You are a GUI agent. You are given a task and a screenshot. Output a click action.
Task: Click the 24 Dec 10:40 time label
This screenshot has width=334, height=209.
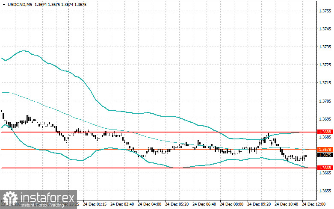(x=286, y=204)
